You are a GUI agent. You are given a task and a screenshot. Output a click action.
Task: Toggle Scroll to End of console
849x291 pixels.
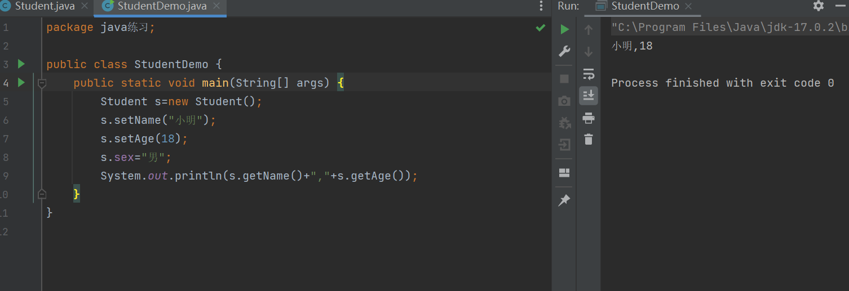tap(589, 95)
